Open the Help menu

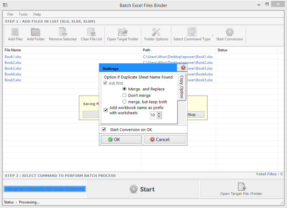tap(37, 14)
